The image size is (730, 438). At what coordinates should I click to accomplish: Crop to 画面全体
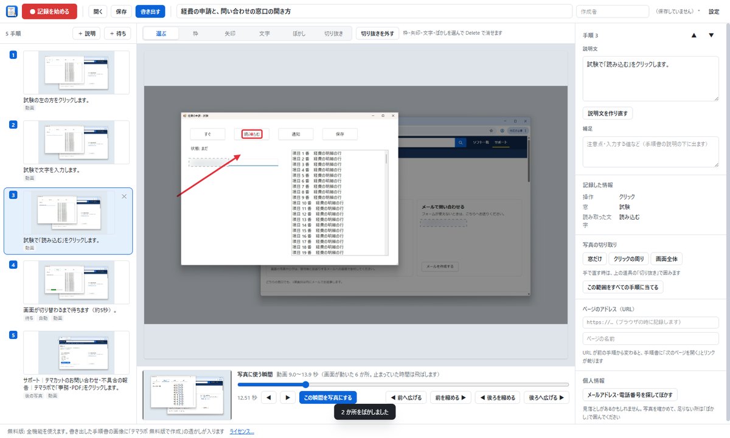pyautogui.click(x=667, y=259)
